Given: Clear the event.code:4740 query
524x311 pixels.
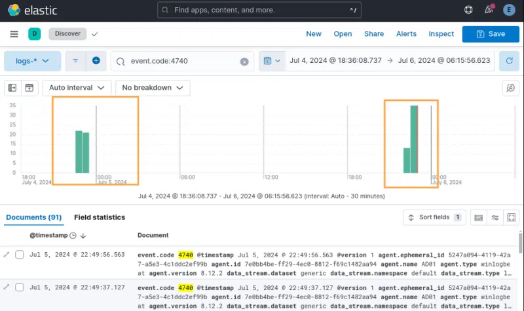Looking at the screenshot, I should pyautogui.click(x=244, y=62).
